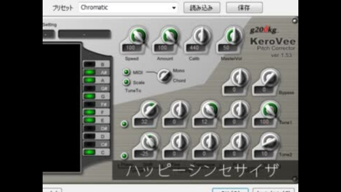The width and height of the screenshot is (341, 192).
Task: Enable the F# note key
Action: [x=96, y=104]
